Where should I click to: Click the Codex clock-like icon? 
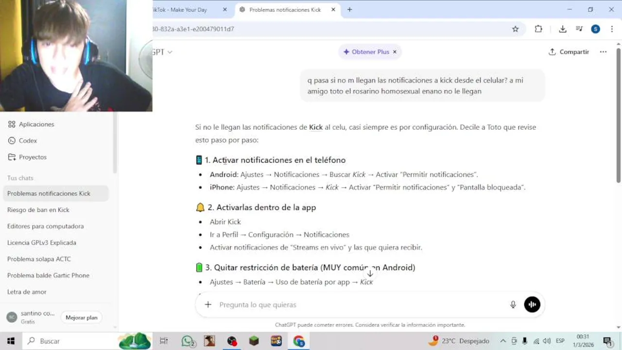point(12,140)
